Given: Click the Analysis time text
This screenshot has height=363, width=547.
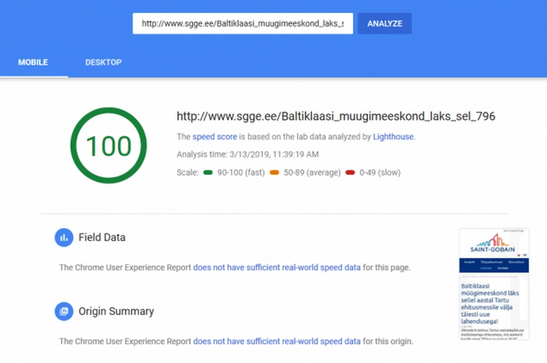Looking at the screenshot, I should pyautogui.click(x=248, y=154).
